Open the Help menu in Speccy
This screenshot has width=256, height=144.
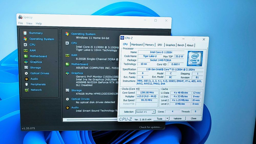pyautogui.click(x=39, y=24)
